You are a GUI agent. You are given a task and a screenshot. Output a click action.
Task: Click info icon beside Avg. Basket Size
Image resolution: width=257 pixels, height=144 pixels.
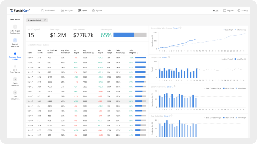171,116
